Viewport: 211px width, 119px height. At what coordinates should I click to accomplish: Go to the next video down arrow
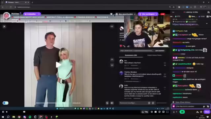pos(112,65)
